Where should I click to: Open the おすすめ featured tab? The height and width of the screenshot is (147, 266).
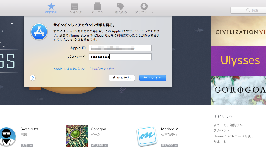click(51, 8)
